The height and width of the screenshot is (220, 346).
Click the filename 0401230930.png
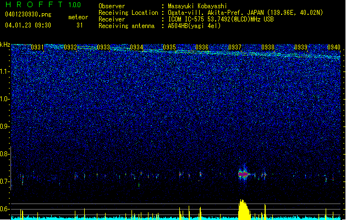coord(28,14)
